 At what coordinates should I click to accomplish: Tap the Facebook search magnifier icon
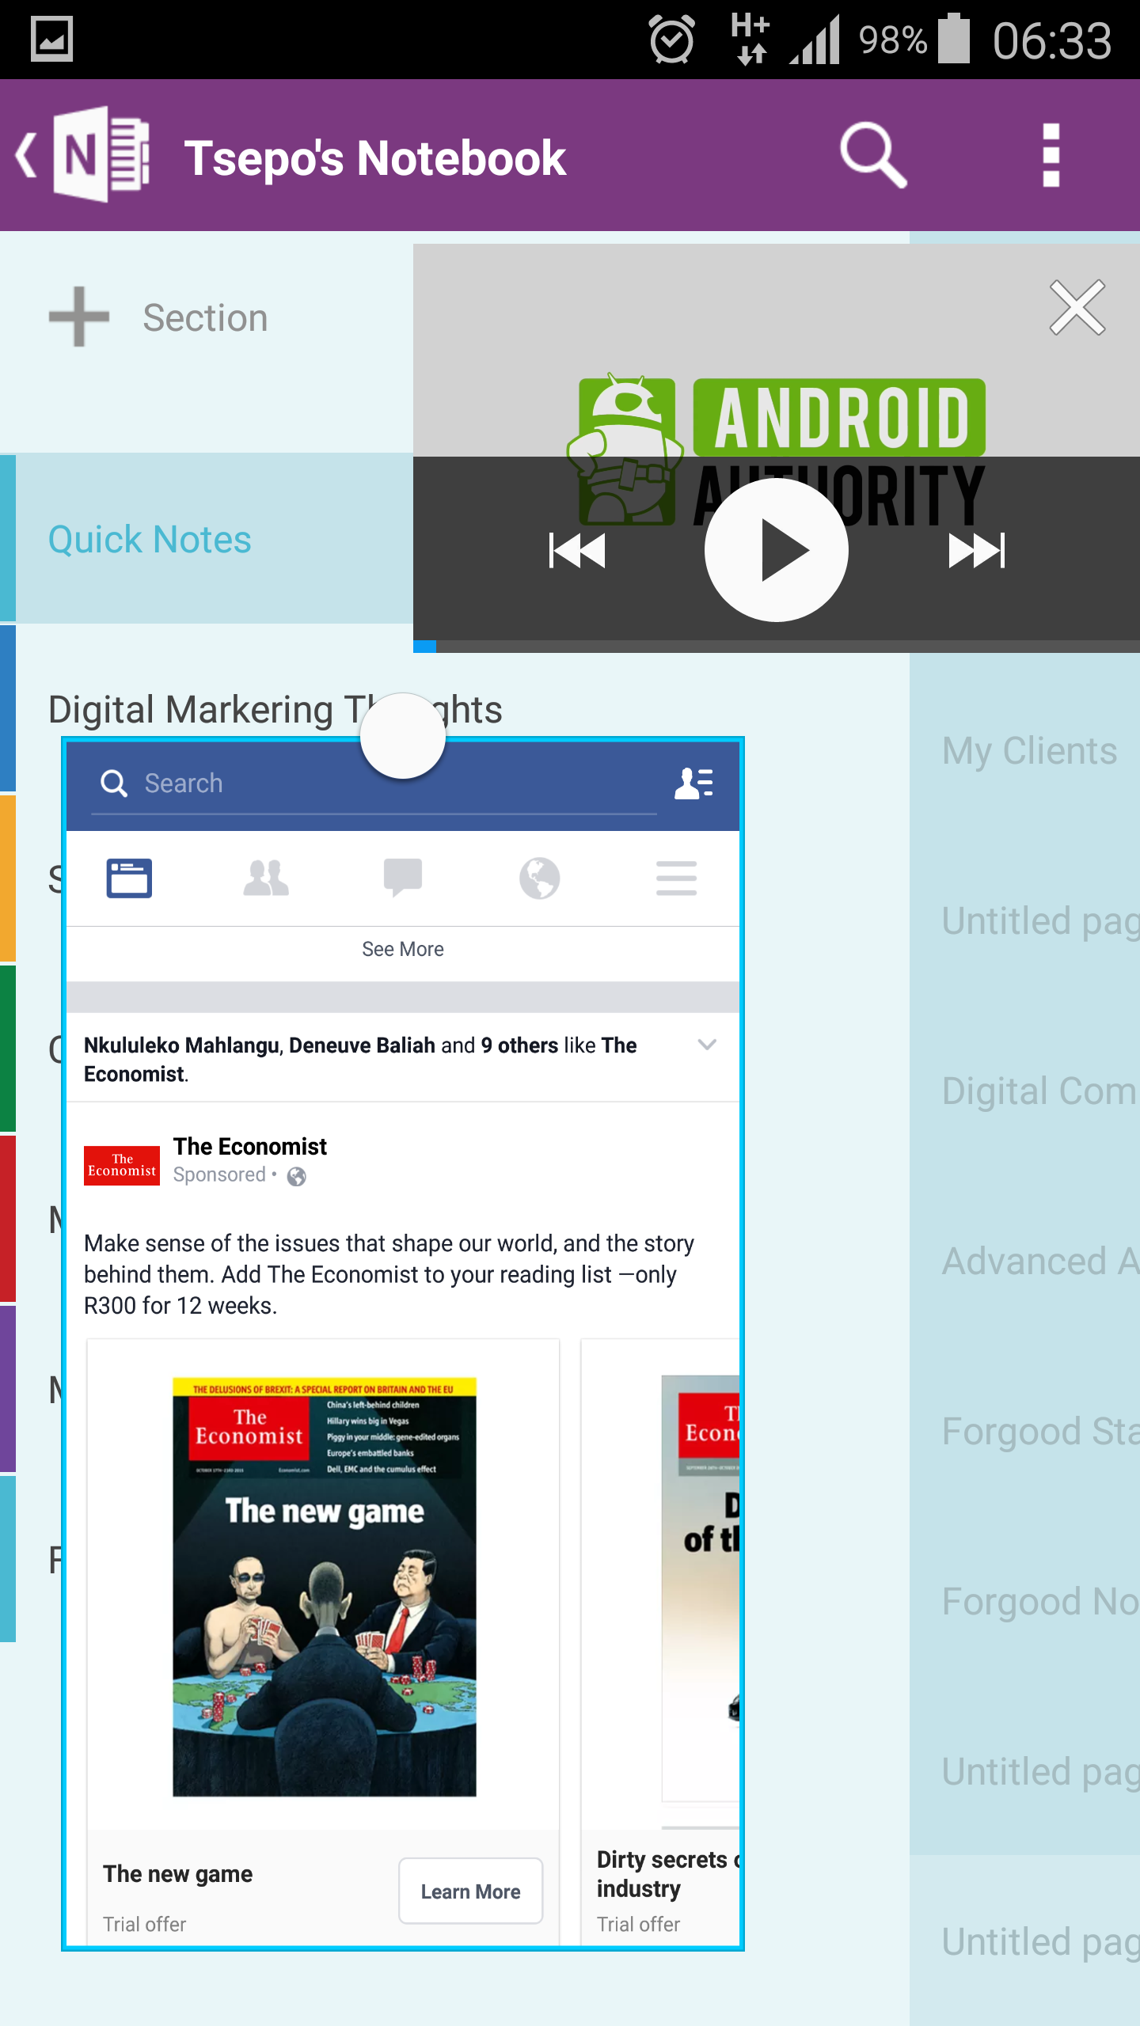114,783
